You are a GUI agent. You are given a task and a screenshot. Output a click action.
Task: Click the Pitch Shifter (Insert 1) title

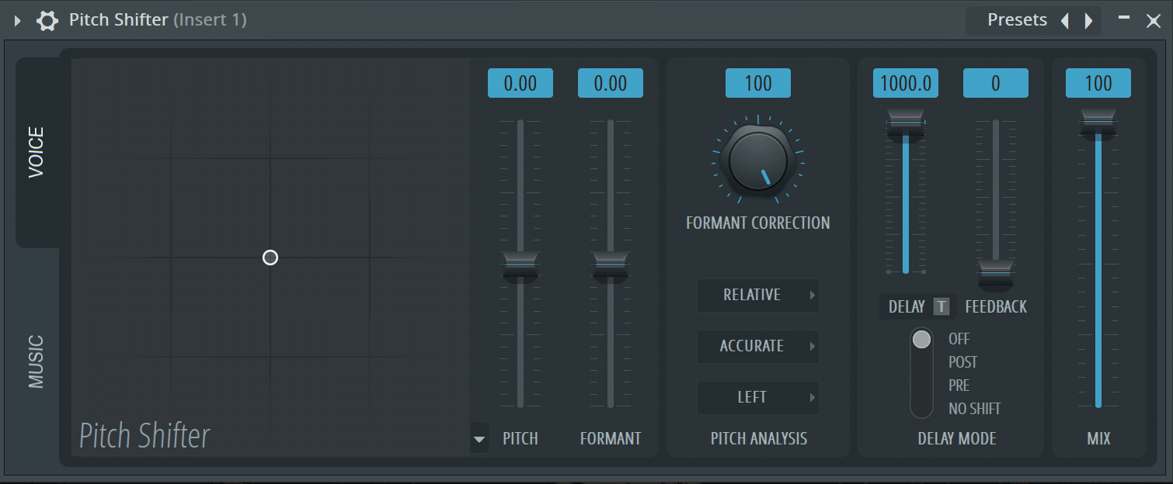[x=158, y=20]
